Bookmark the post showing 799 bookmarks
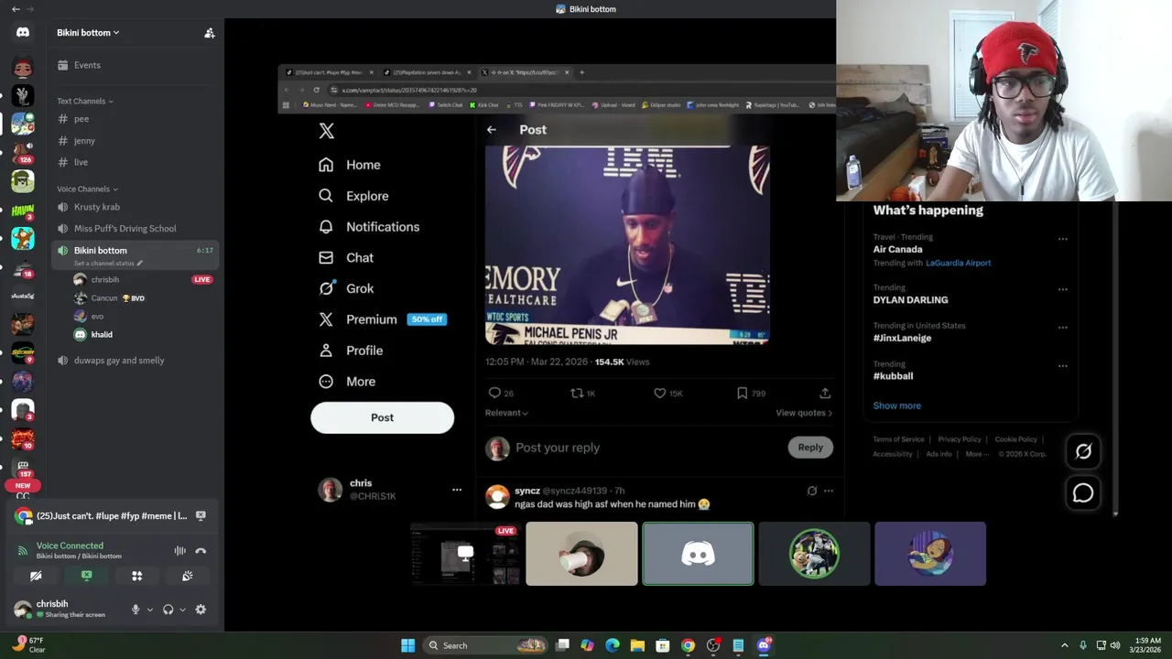1172x659 pixels. 743,393
